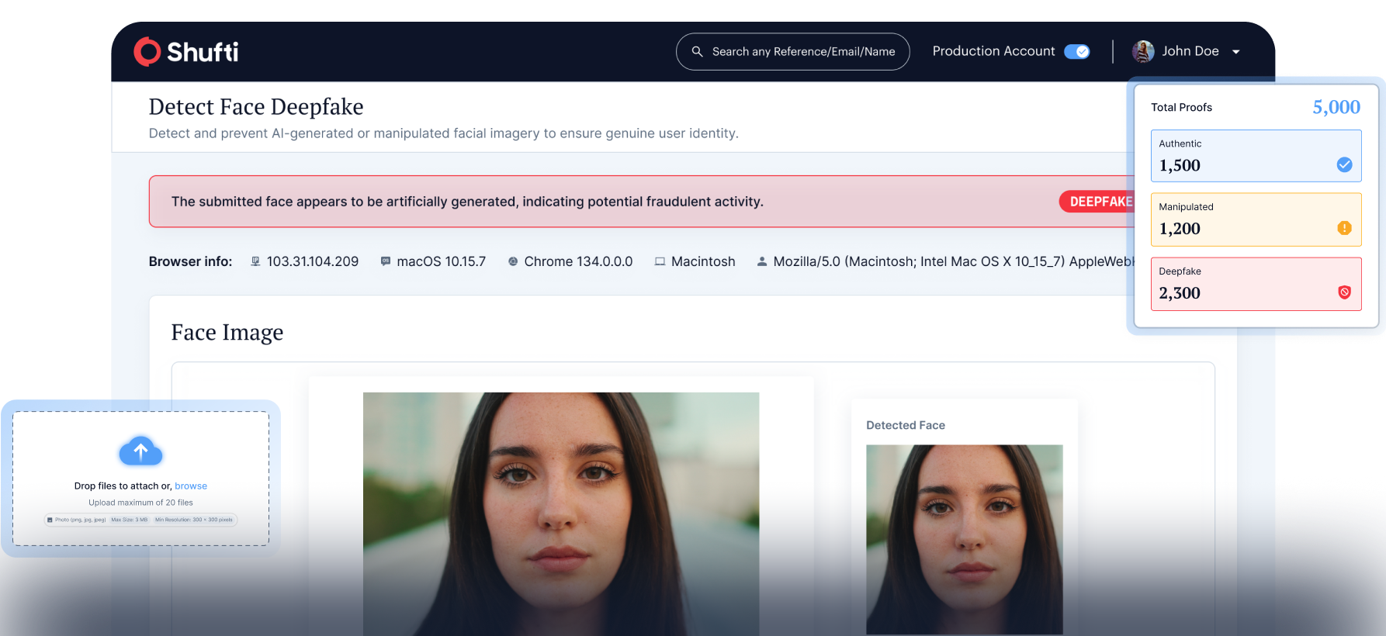Viewport: 1386px width, 636px height.
Task: Click the Chrome browser icon in Browser info
Action: tap(513, 262)
